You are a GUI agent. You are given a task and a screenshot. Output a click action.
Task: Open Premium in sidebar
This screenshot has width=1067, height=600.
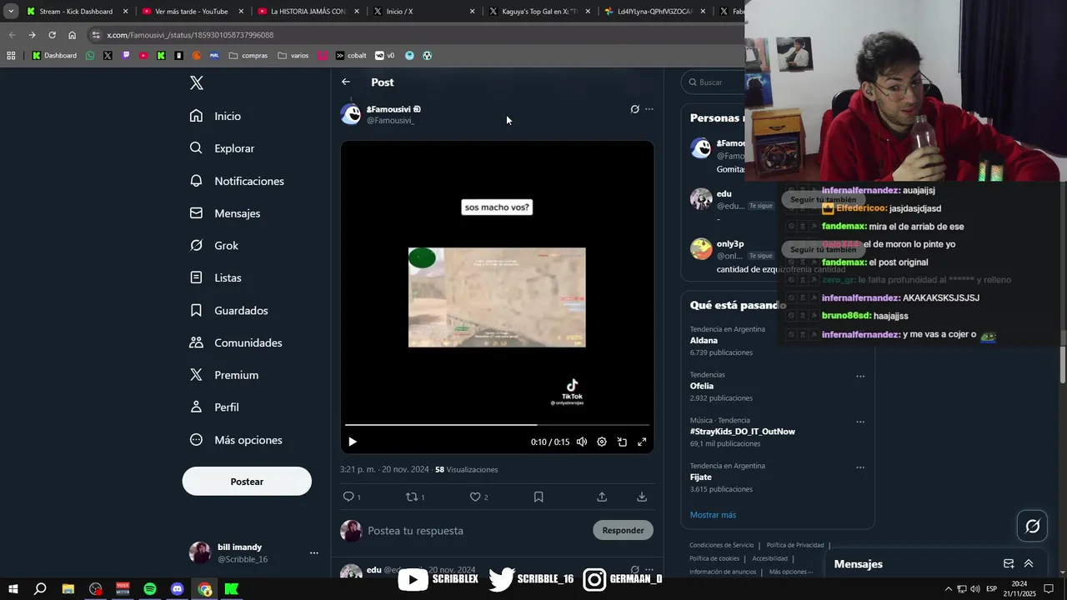pyautogui.click(x=225, y=375)
